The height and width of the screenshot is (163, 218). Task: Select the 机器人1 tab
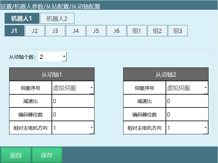coord(22,19)
